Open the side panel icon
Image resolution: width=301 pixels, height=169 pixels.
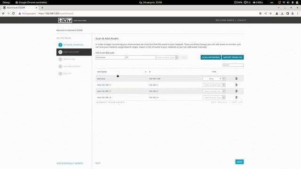pyautogui.click(x=287, y=14)
